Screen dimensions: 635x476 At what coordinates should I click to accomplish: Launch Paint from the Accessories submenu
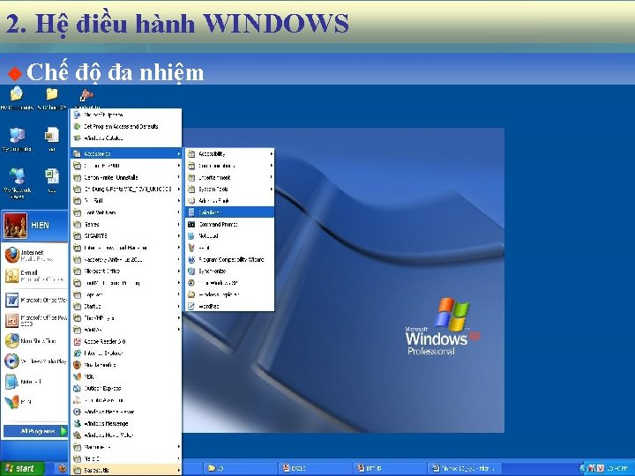[x=229, y=248]
